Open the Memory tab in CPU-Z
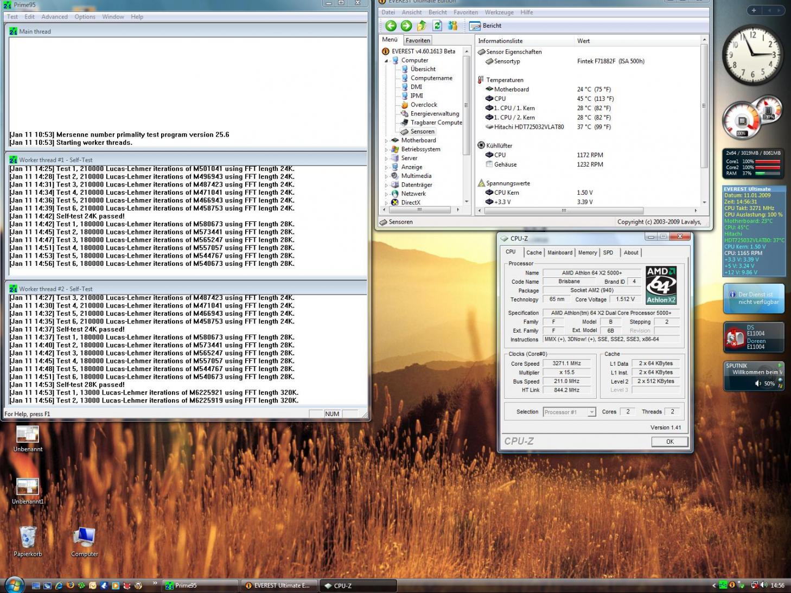The height and width of the screenshot is (593, 791). (x=588, y=252)
